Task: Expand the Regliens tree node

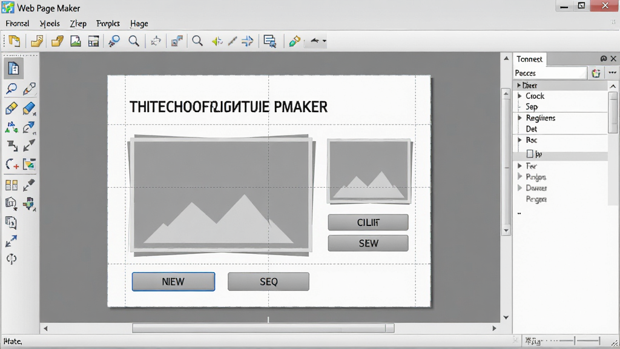Action: tap(520, 118)
